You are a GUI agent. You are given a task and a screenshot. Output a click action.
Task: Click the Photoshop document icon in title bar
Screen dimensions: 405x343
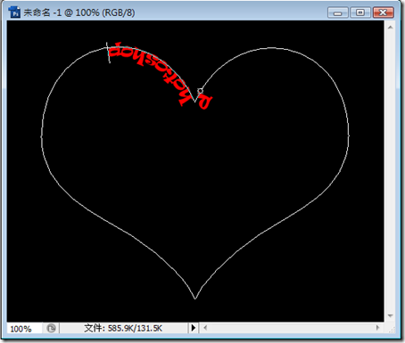14,12
